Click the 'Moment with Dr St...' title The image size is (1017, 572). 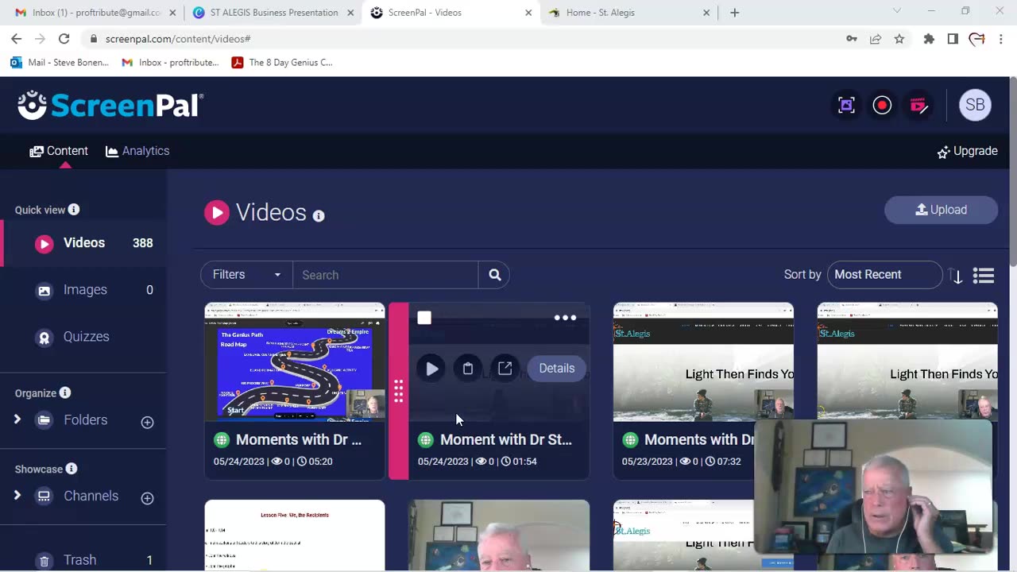506,439
